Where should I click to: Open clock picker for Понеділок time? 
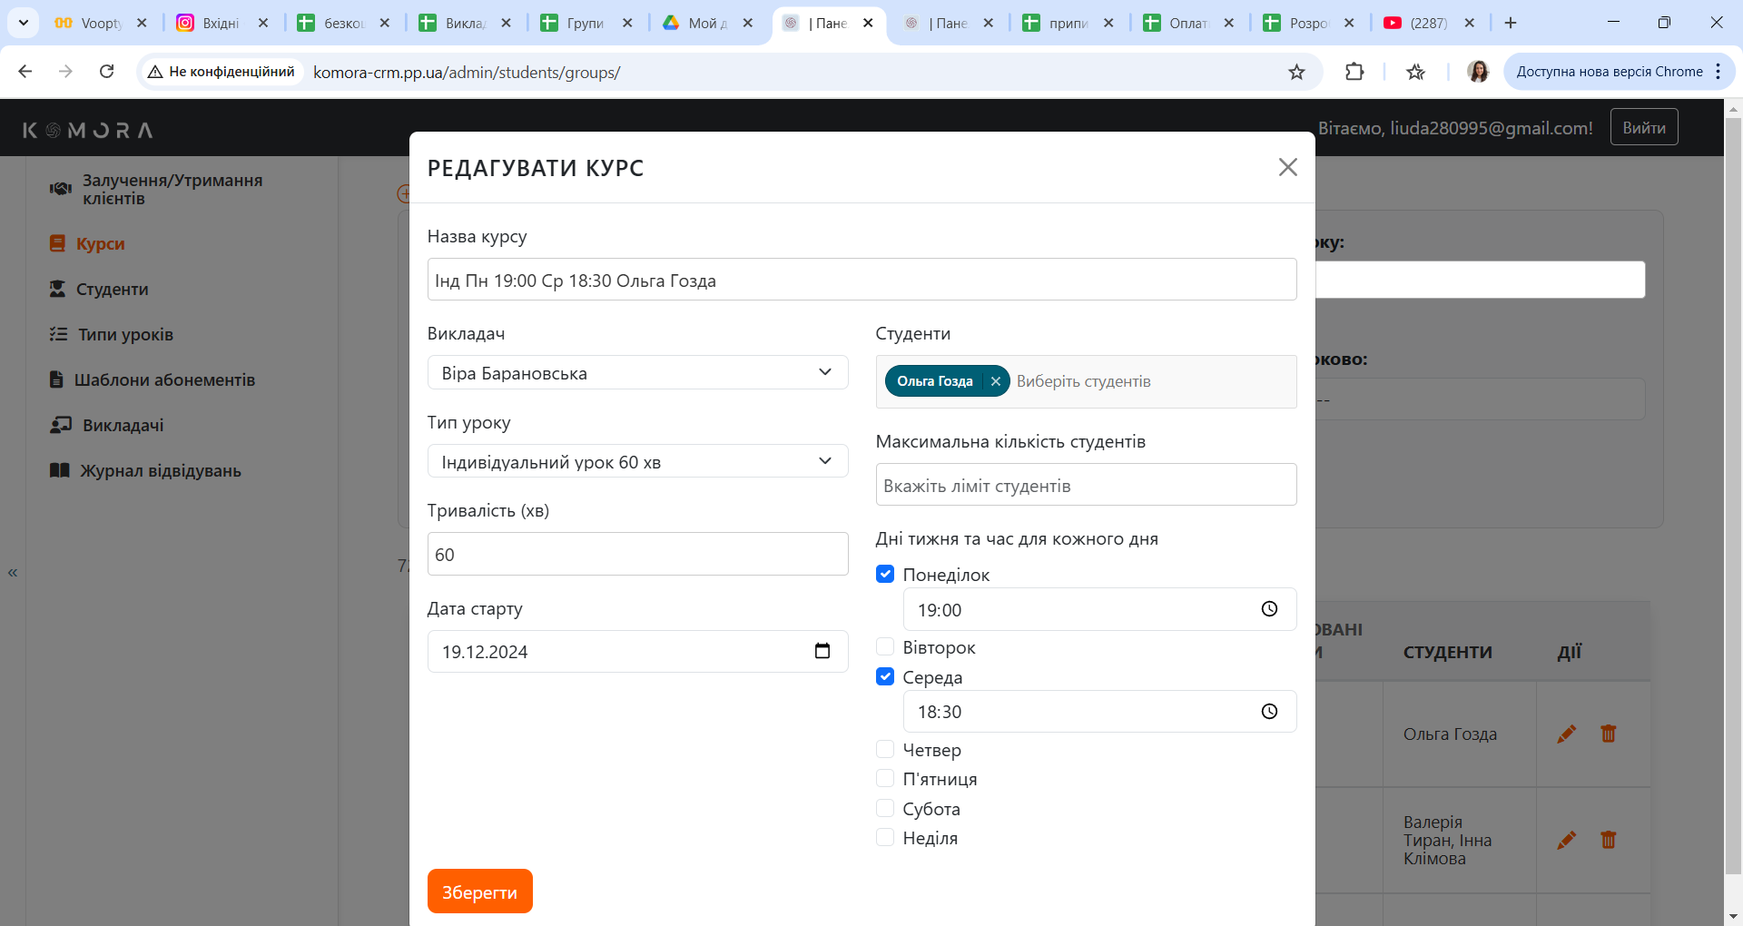tap(1269, 609)
